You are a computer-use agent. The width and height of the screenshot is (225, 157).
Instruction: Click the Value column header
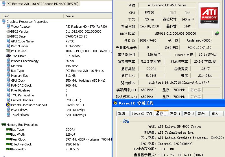coord(88,16)
